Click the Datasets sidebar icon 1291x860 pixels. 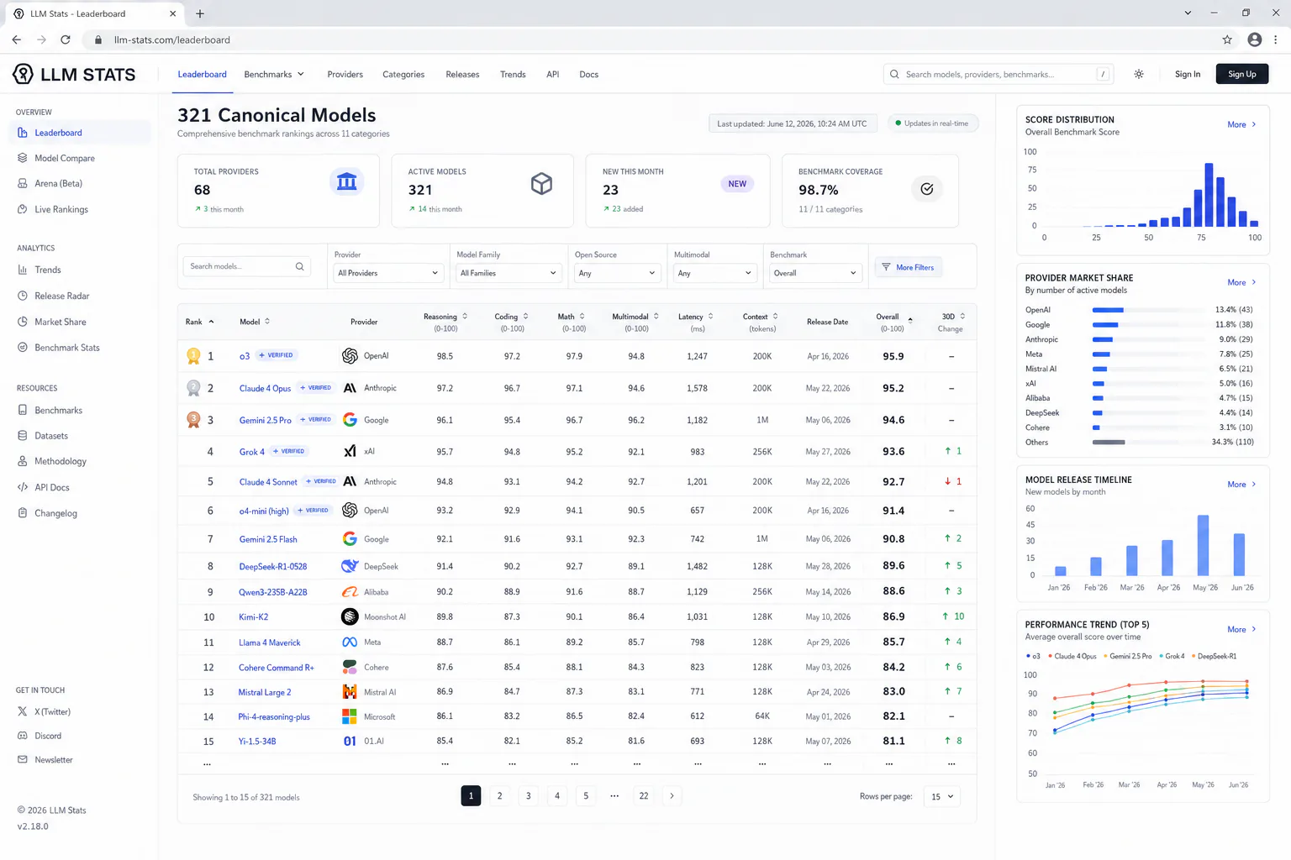point(23,436)
